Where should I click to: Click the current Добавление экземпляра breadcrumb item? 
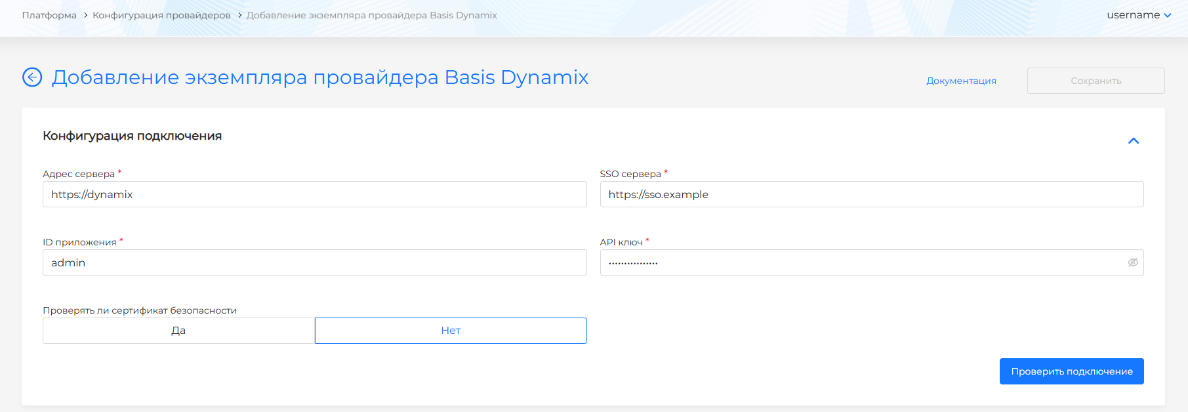point(371,15)
